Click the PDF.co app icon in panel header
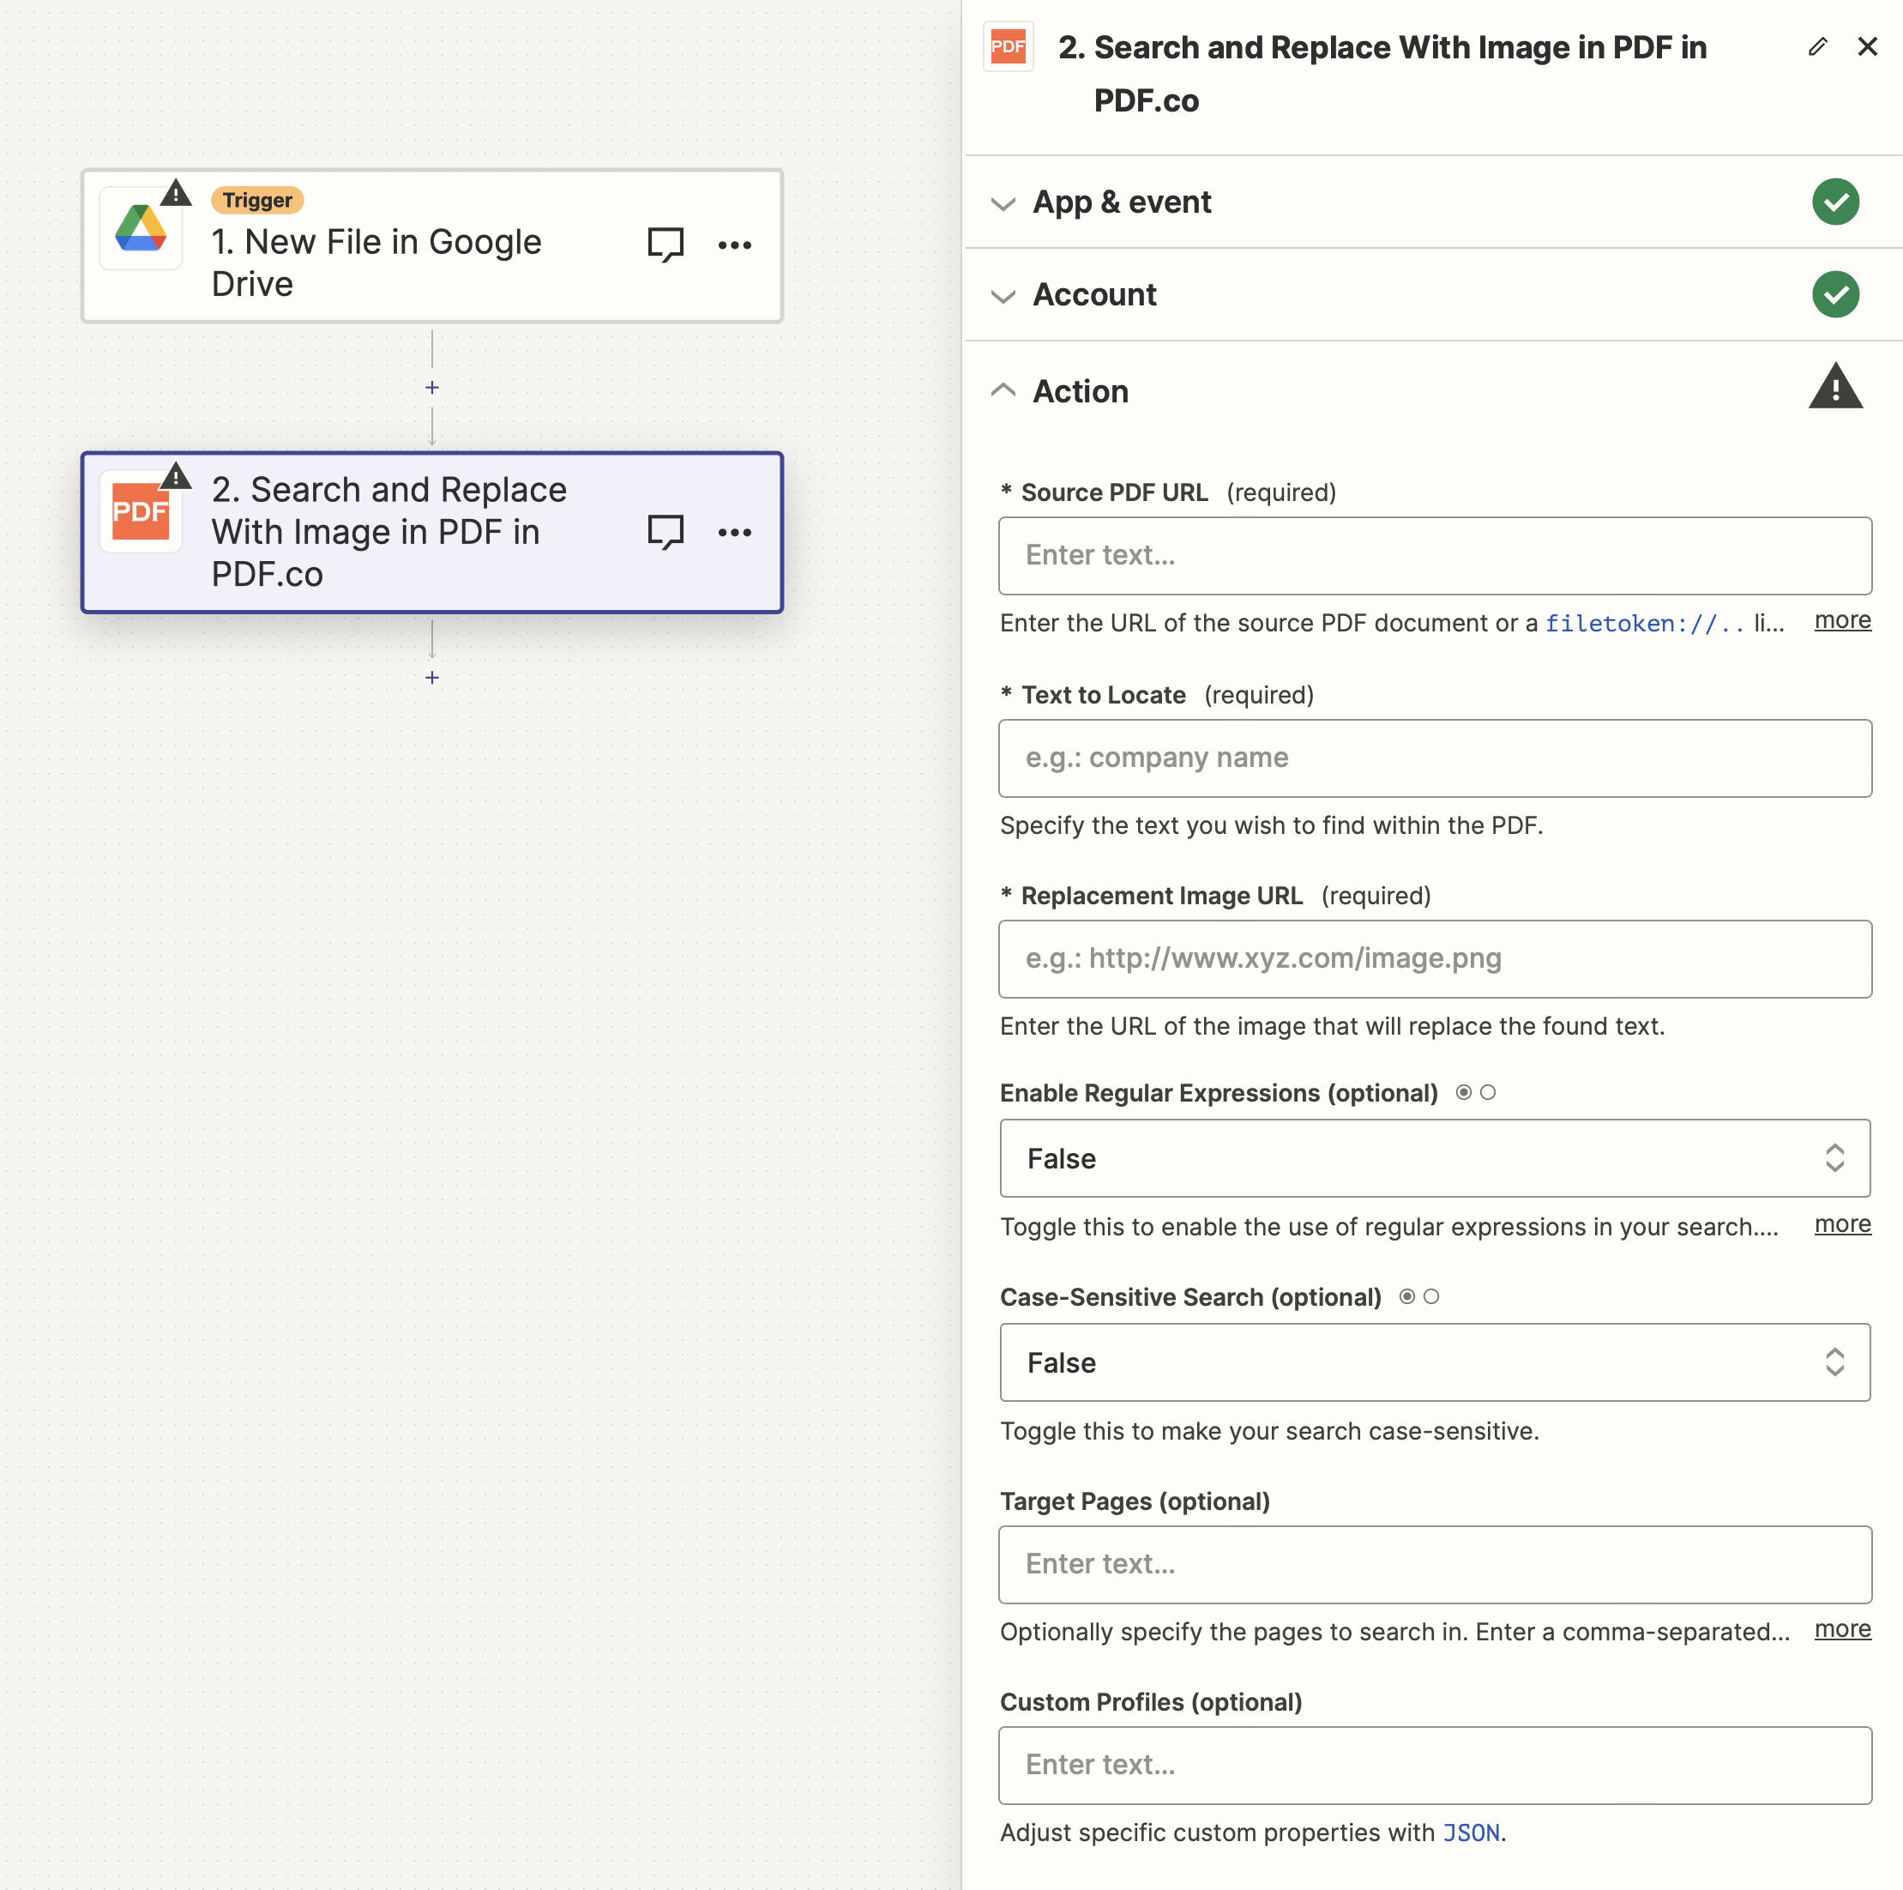 [1008, 45]
